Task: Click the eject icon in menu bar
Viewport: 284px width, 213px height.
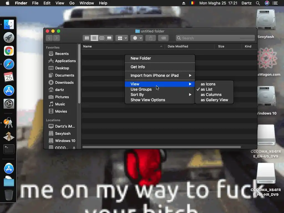Action: 184,3
